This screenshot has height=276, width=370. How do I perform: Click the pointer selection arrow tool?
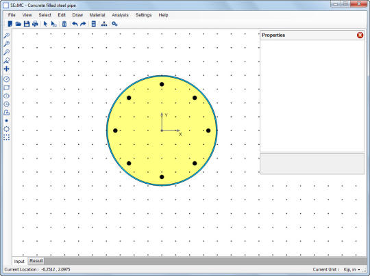click(45, 24)
